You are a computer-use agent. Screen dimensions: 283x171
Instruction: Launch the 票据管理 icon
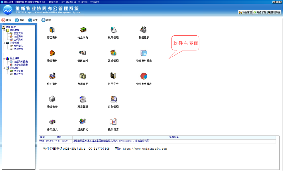coord(83,99)
